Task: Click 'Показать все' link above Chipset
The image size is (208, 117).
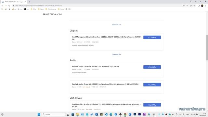Action: [116, 25]
